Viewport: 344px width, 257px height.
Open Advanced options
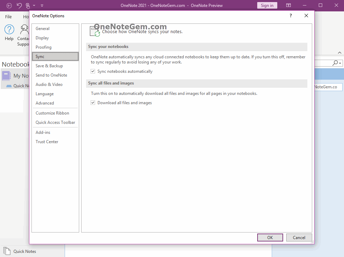tap(55, 103)
